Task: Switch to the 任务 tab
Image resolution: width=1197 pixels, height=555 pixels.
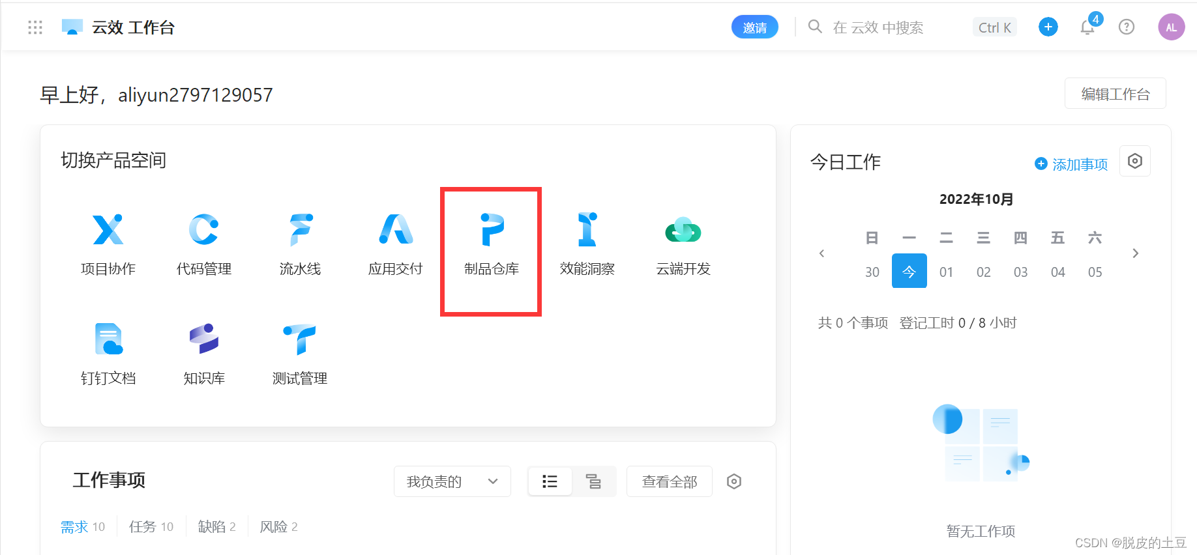Action: [x=151, y=526]
